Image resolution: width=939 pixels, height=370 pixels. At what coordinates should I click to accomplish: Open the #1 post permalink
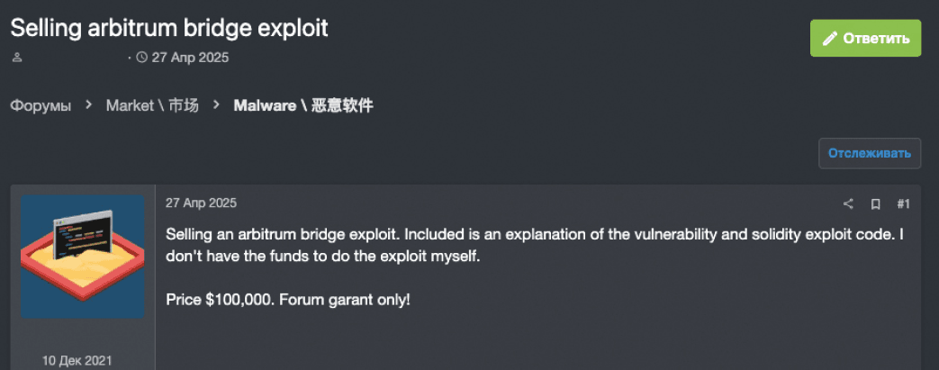(904, 203)
